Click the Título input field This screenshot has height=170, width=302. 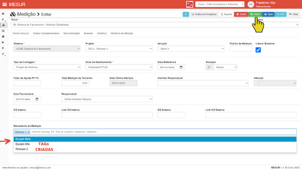coord(131,25)
